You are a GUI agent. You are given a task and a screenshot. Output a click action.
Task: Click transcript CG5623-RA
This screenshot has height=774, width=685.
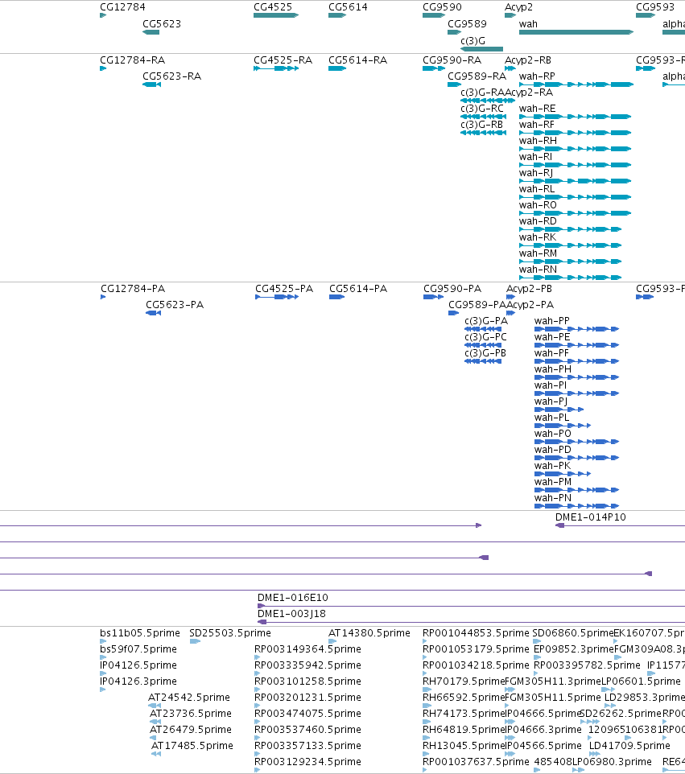[172, 76]
